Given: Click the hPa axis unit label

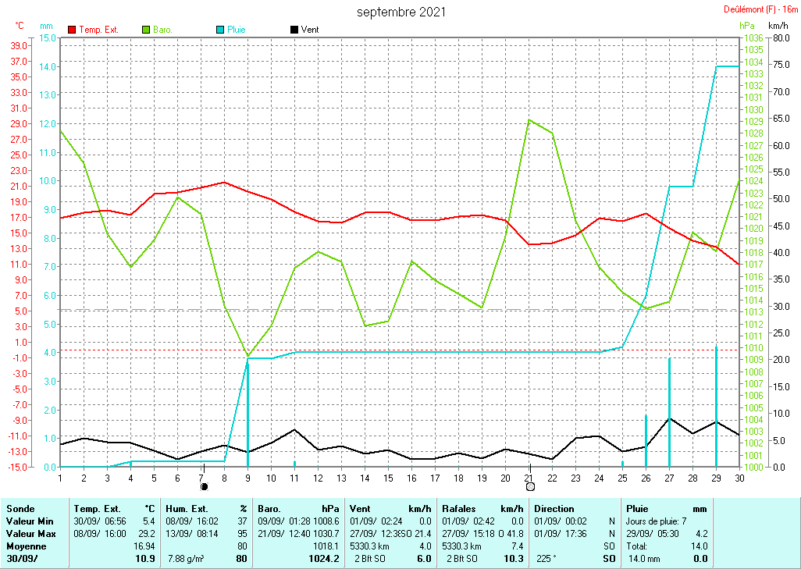Looking at the screenshot, I should coord(747,25).
